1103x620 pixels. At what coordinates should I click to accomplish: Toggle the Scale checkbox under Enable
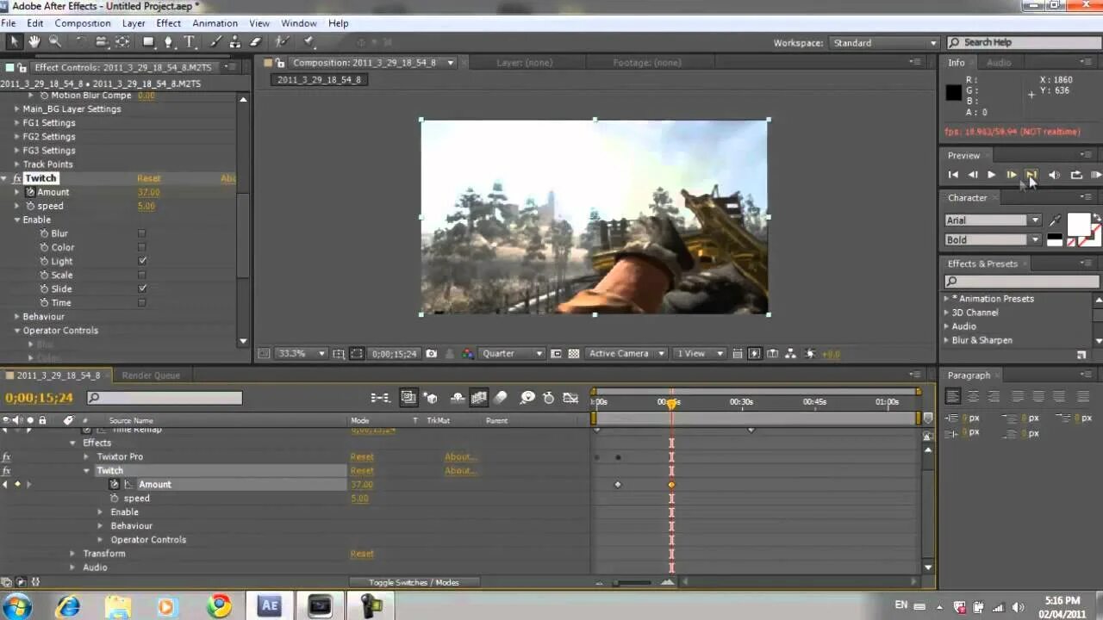142,275
